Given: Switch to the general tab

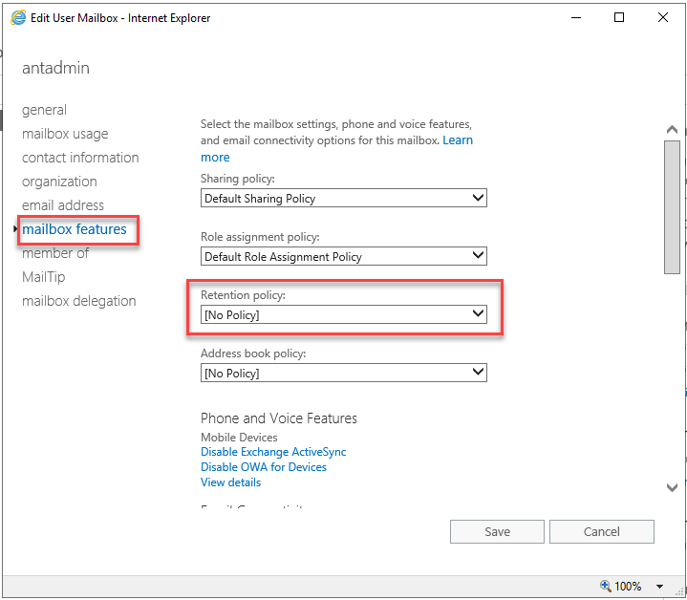Looking at the screenshot, I should coord(44,110).
